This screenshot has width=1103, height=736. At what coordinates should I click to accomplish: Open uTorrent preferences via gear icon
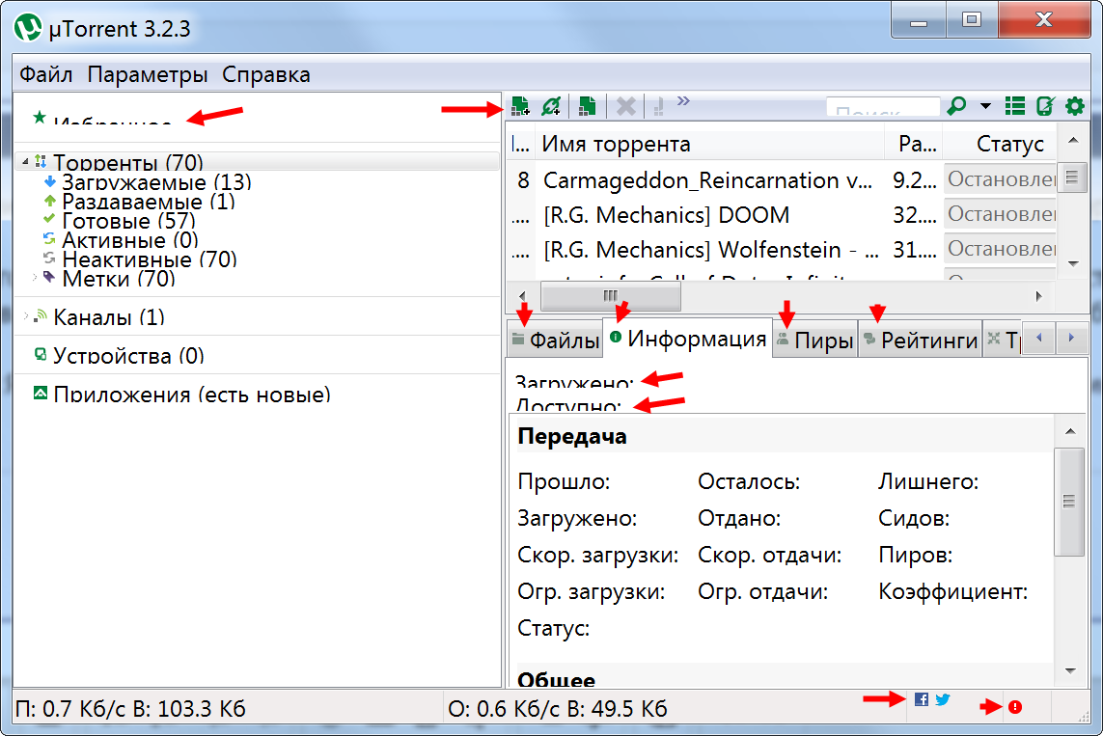tap(1074, 106)
